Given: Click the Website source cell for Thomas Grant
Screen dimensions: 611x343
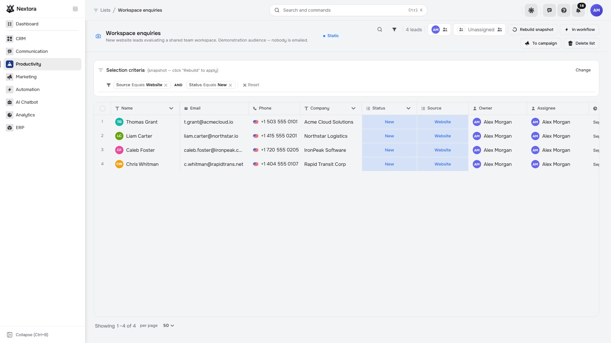Looking at the screenshot, I should pos(443,122).
